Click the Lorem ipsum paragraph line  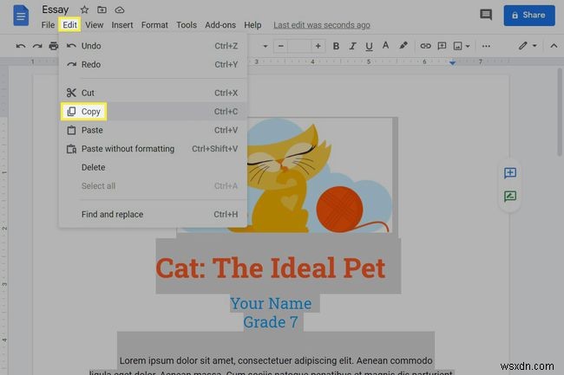click(x=276, y=360)
